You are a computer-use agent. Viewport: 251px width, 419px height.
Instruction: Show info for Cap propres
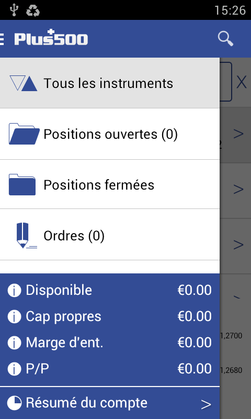coord(14,316)
